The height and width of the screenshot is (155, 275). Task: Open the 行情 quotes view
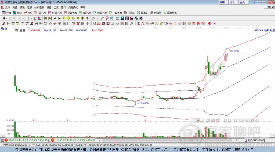(7, 13)
